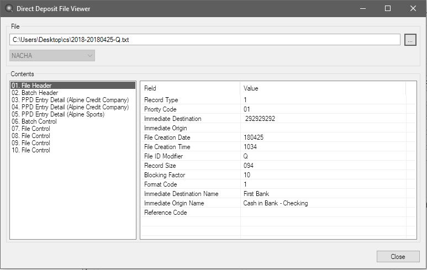Image resolution: width=427 pixels, height=270 pixels.
Task: Click the file path input field
Action: coord(204,40)
